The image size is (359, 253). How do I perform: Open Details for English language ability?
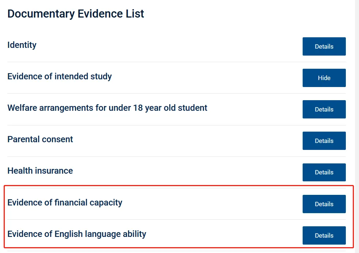324,235
